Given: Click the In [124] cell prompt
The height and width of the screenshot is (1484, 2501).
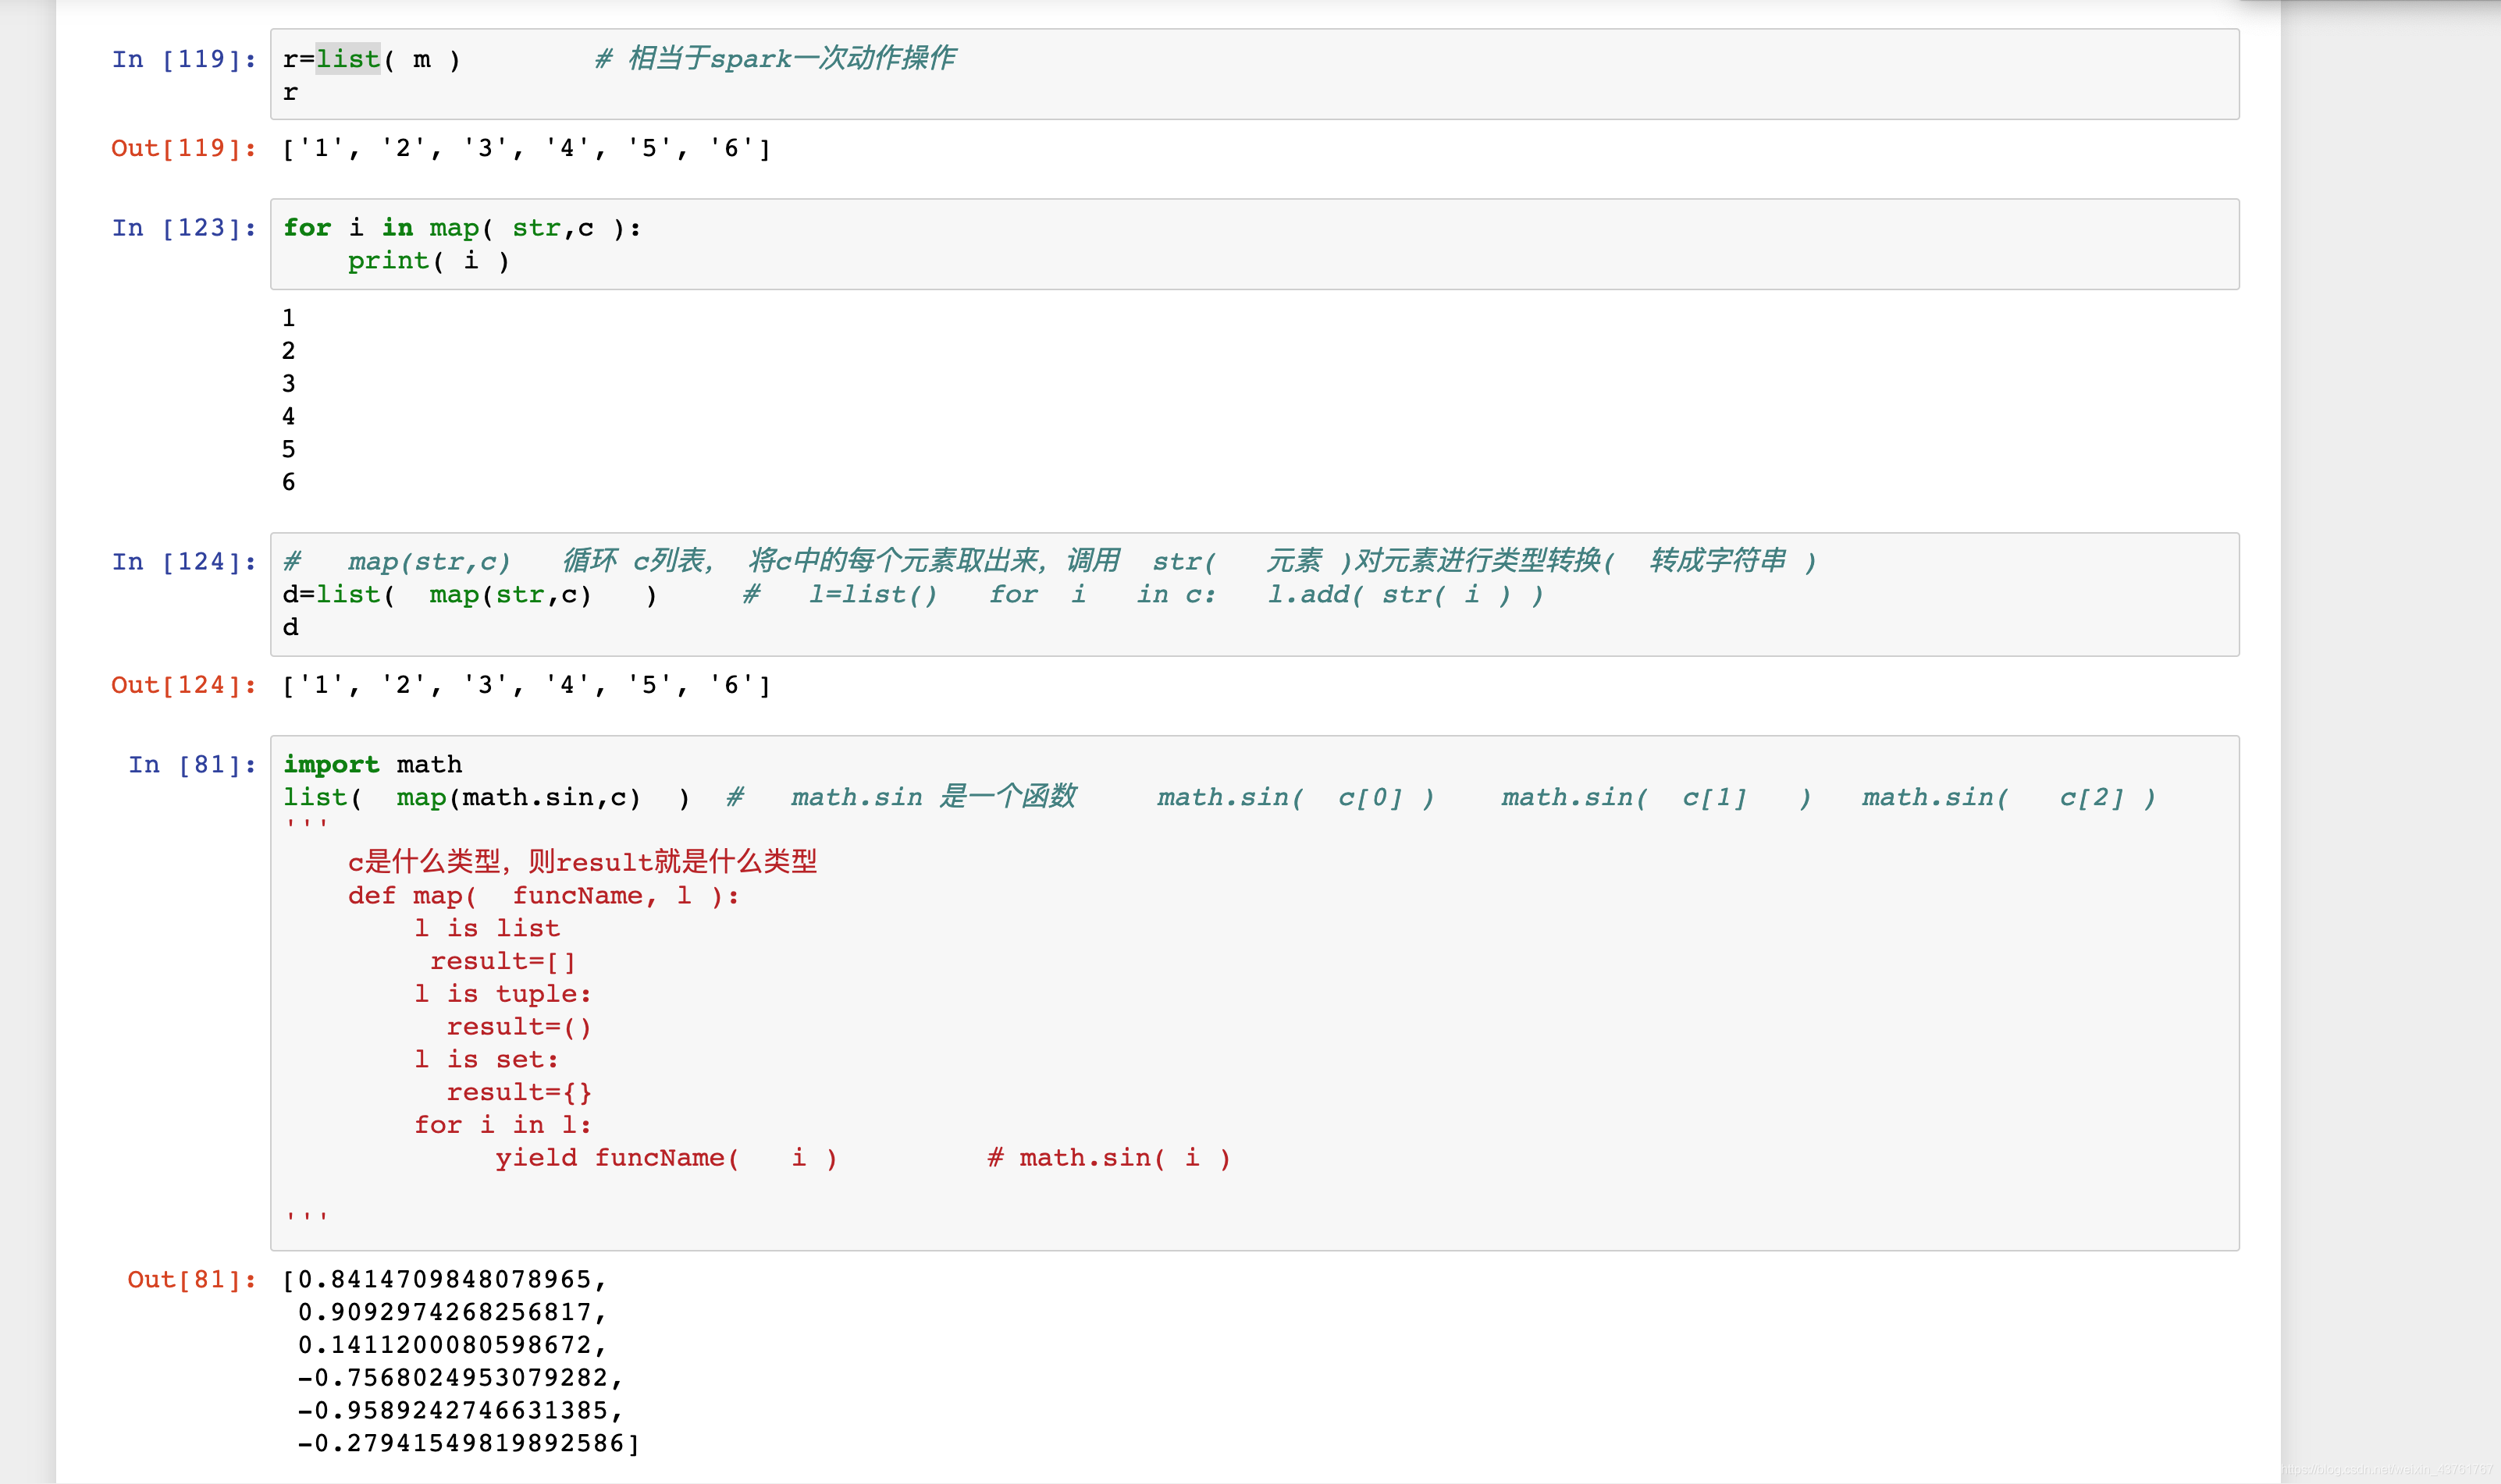Looking at the screenshot, I should 184,562.
